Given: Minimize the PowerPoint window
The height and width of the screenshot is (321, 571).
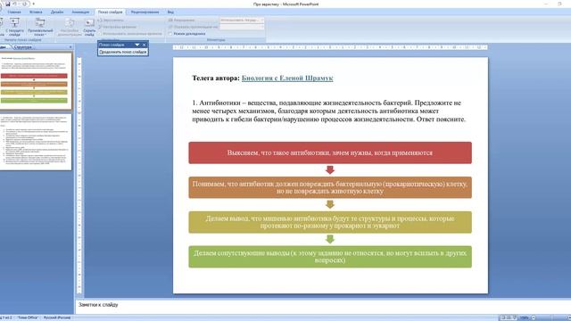Looking at the screenshot, I should pos(546,4).
